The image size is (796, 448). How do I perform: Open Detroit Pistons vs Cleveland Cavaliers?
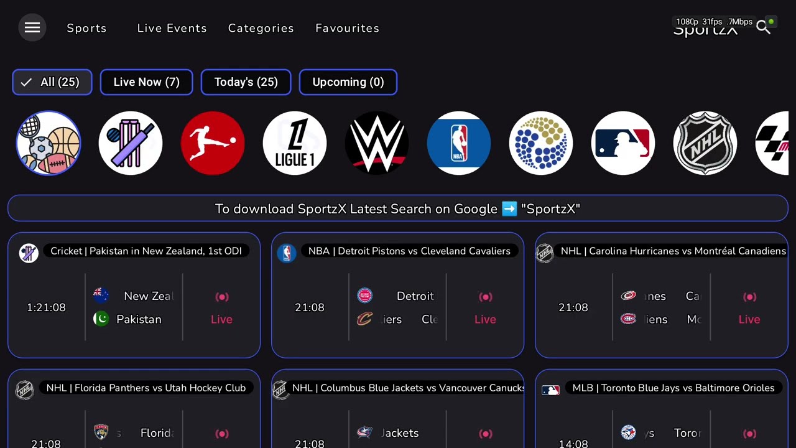(x=397, y=295)
